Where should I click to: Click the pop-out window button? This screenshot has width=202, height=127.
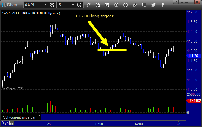[181, 2]
